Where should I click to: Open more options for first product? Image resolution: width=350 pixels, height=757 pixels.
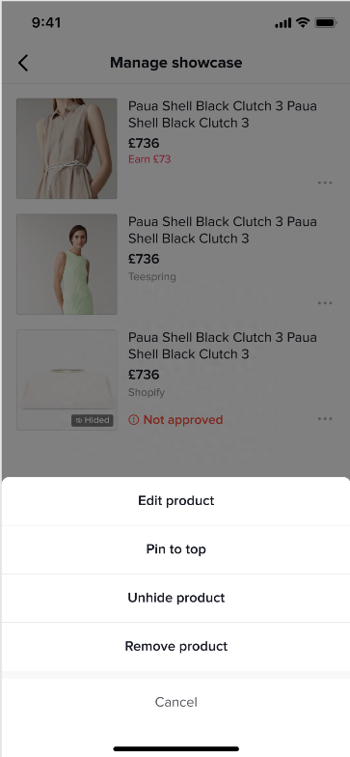325,183
